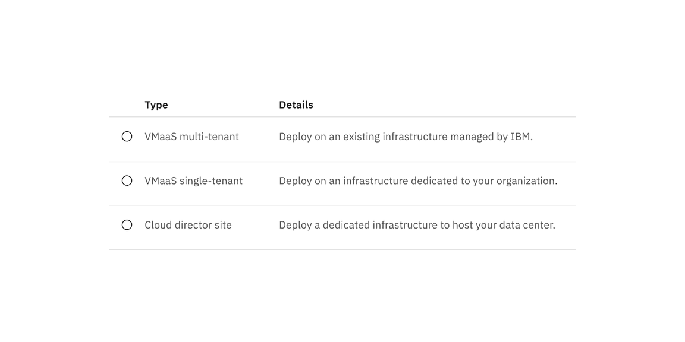Image resolution: width=685 pixels, height=342 pixels.
Task: Select the VMaaS multi-tenant radio button
Action: [x=127, y=136]
